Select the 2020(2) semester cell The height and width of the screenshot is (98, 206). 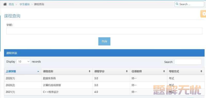pos(23,85)
